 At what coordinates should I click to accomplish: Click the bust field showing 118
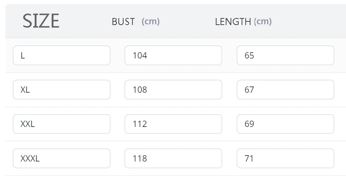click(x=173, y=159)
